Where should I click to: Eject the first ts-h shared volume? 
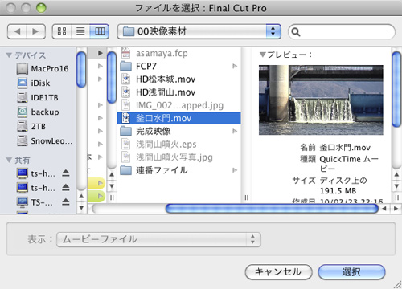click(66, 173)
